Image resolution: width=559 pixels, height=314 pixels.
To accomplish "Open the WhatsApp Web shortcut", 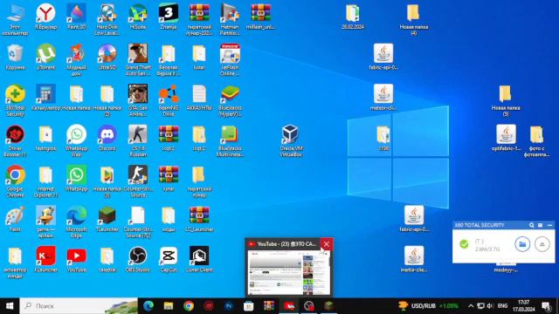I will click(76, 141).
